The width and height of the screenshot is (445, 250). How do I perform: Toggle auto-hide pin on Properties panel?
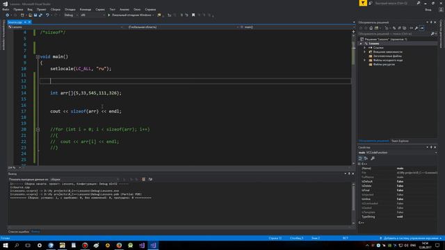point(431,147)
